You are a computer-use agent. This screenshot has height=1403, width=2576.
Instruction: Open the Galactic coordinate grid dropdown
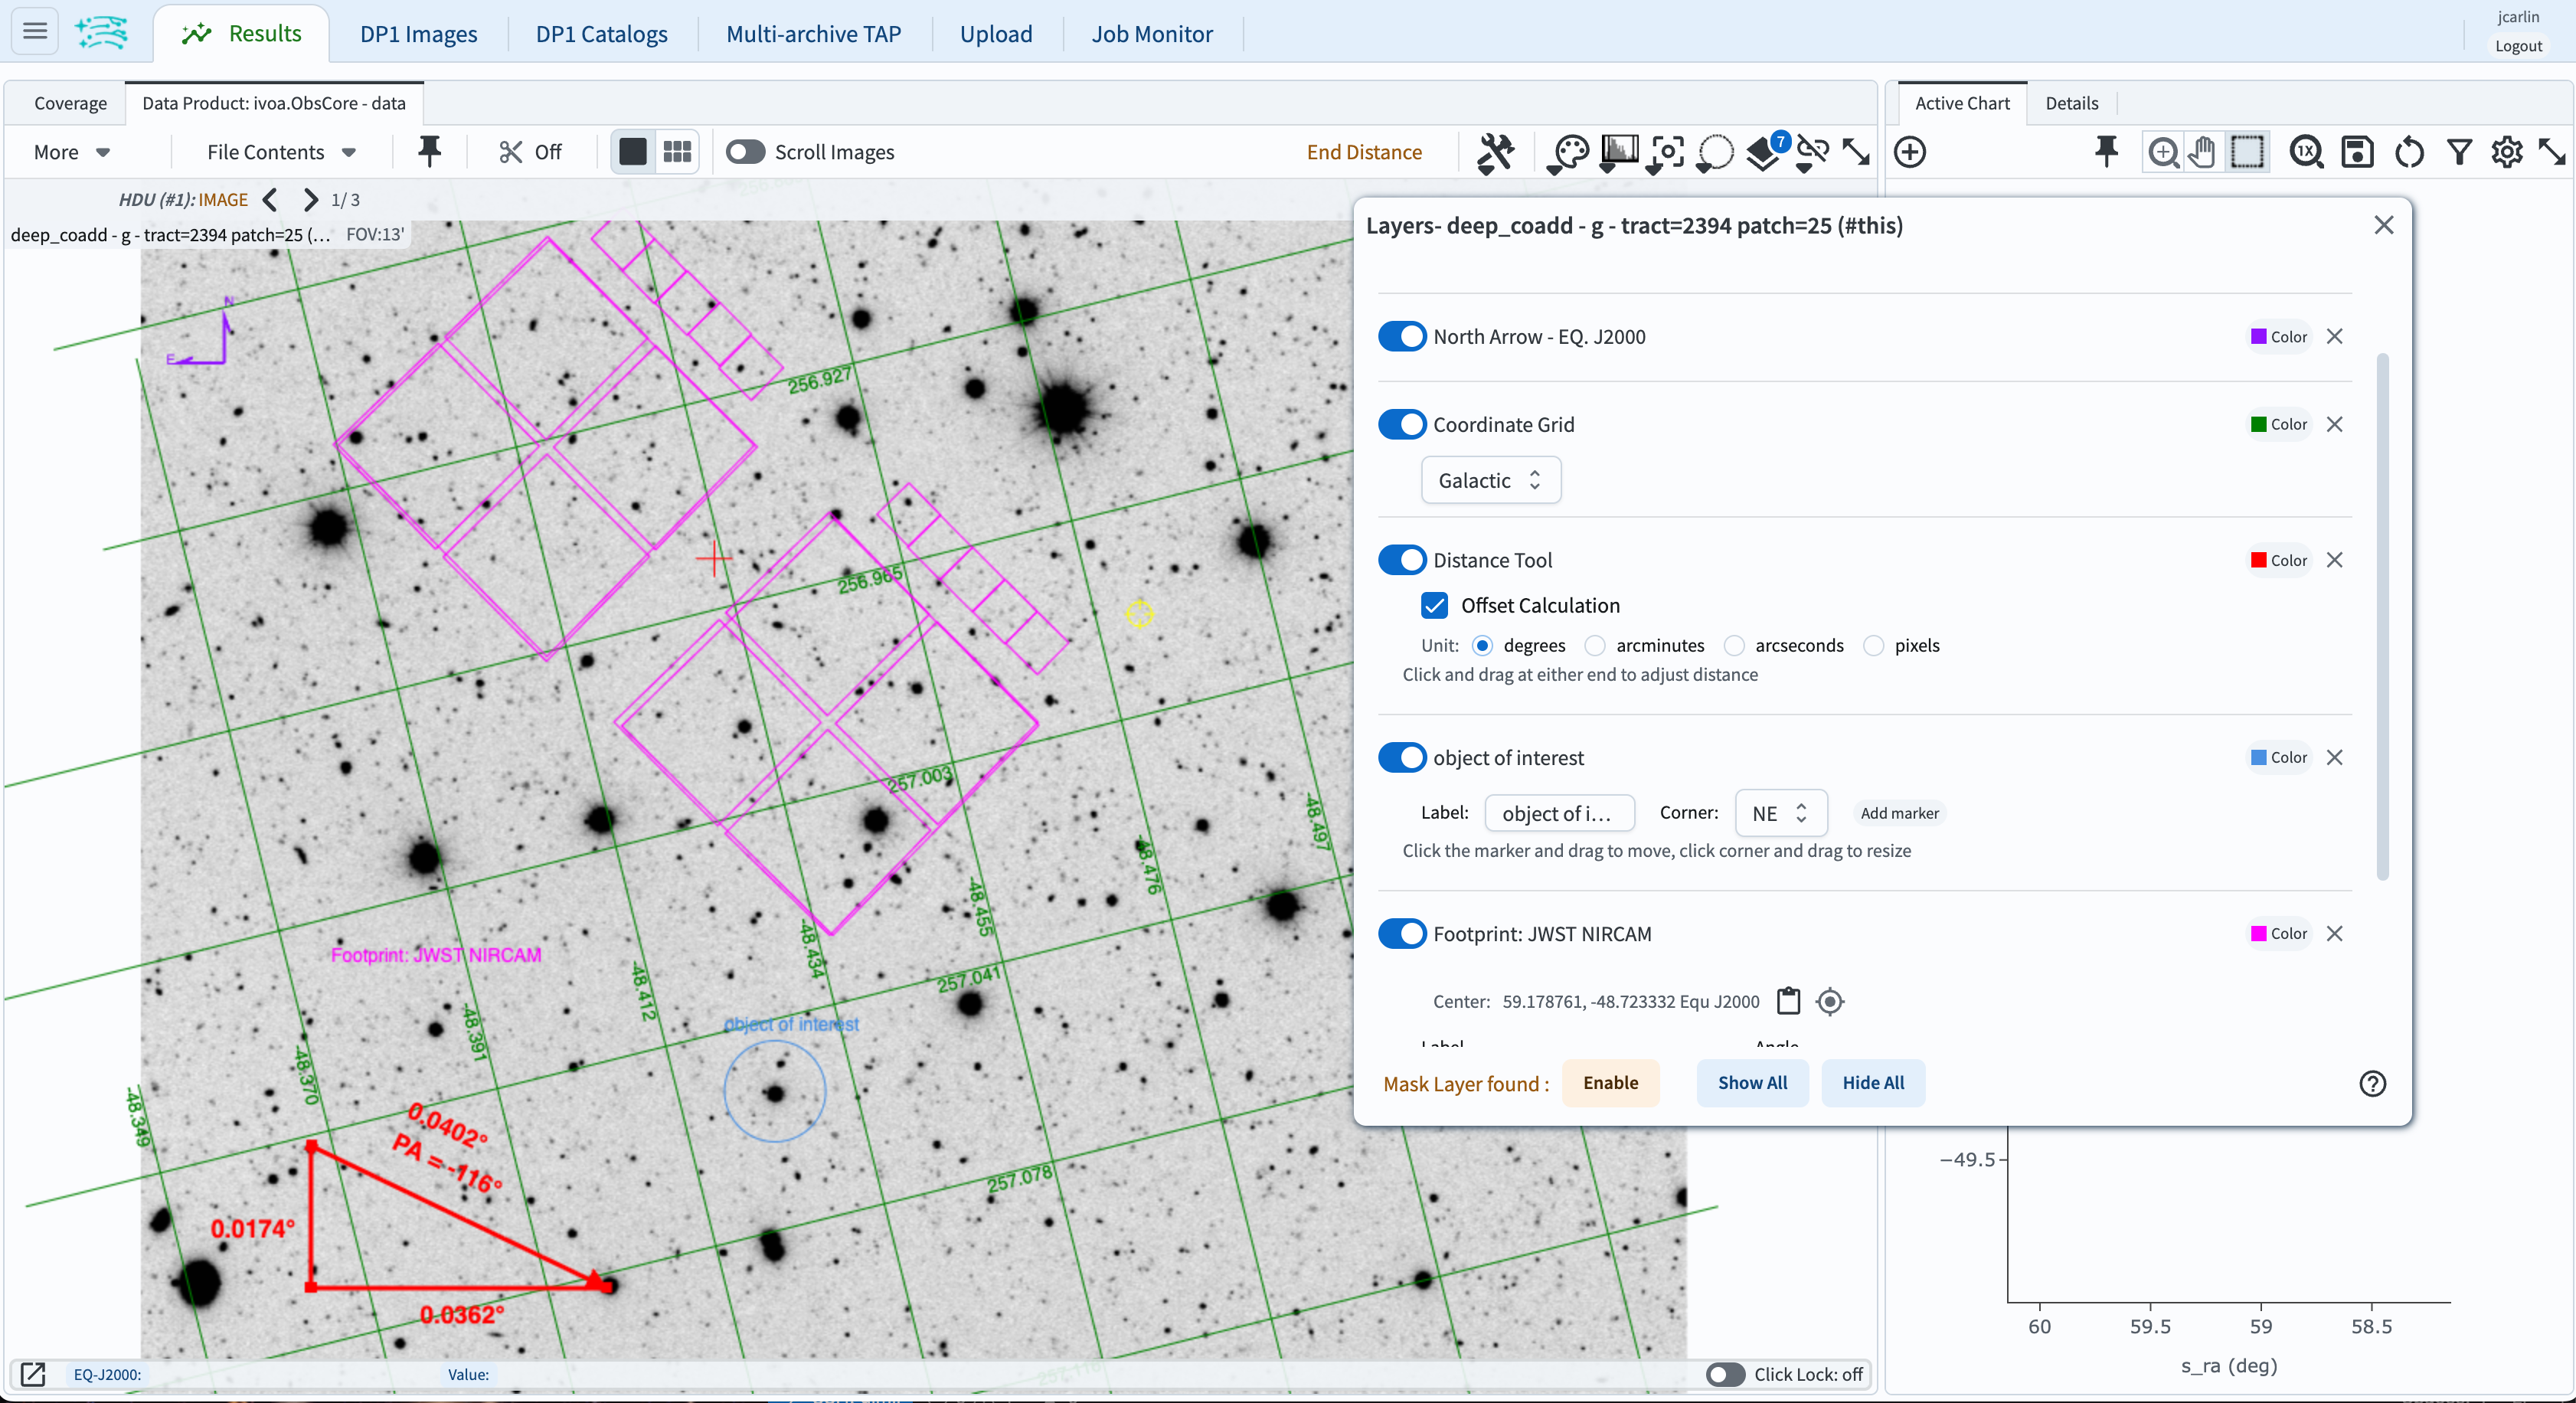point(1490,481)
